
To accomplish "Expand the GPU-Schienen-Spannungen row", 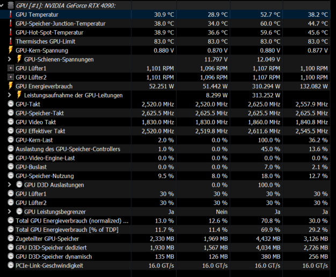I will click(10, 59).
